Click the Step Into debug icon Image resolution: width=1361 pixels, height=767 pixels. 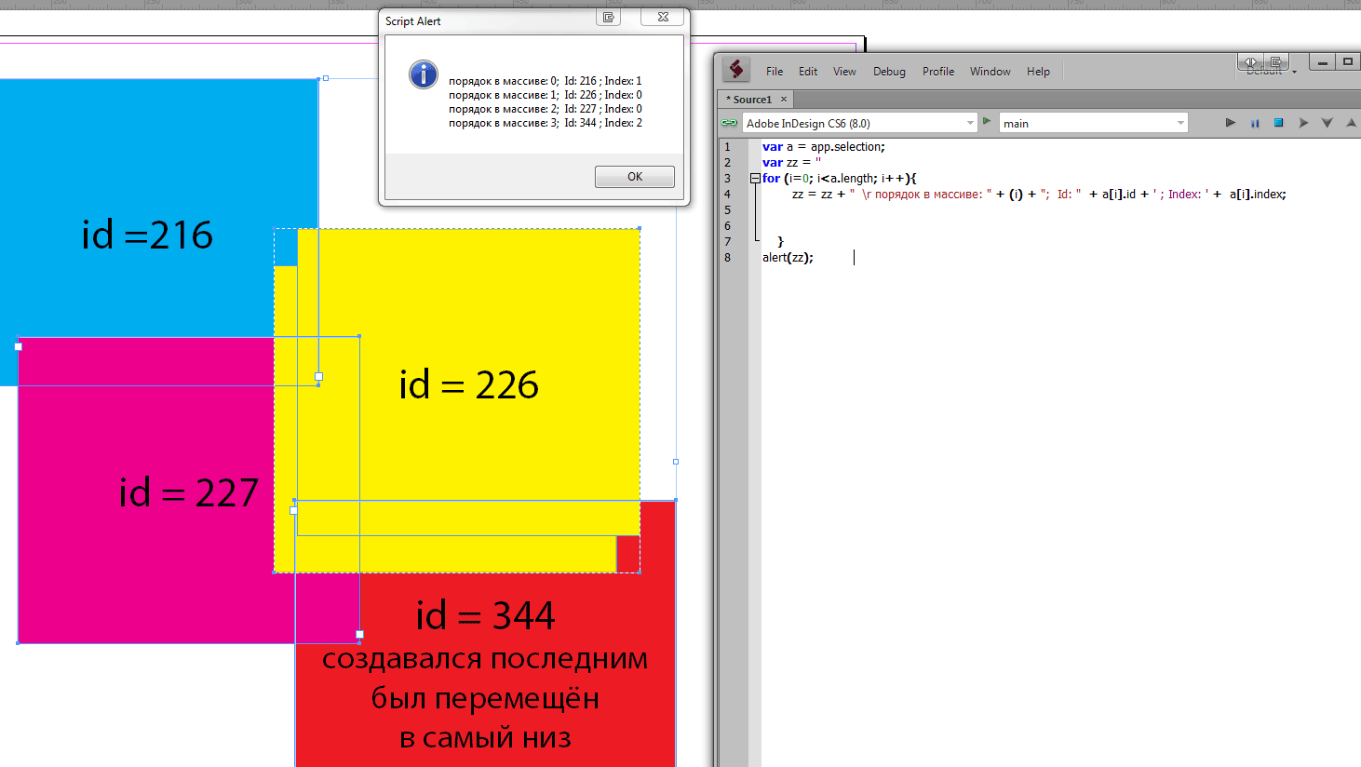[1327, 123]
